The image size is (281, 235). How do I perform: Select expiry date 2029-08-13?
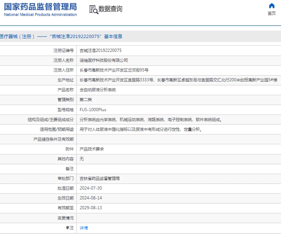point(91,208)
